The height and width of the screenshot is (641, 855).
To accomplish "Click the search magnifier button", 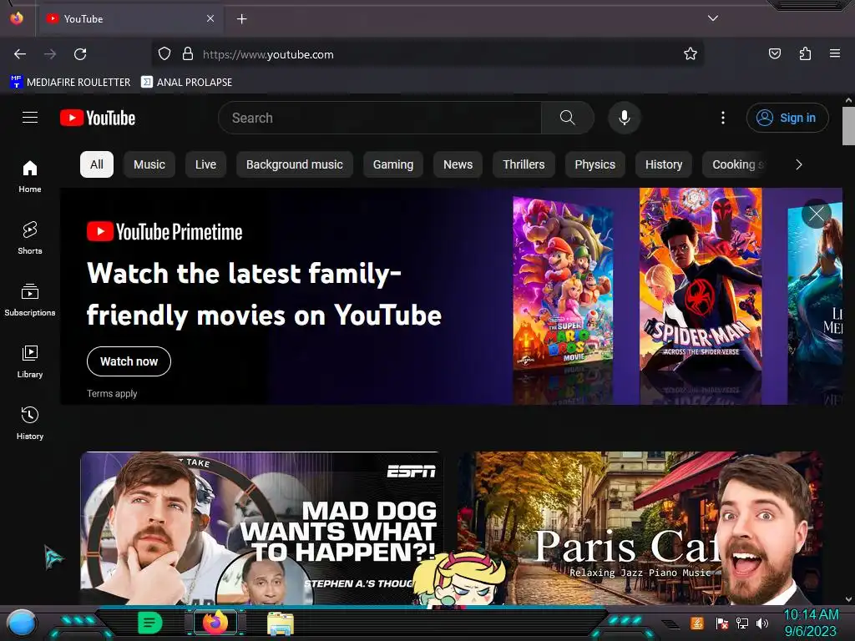I will pyautogui.click(x=567, y=118).
